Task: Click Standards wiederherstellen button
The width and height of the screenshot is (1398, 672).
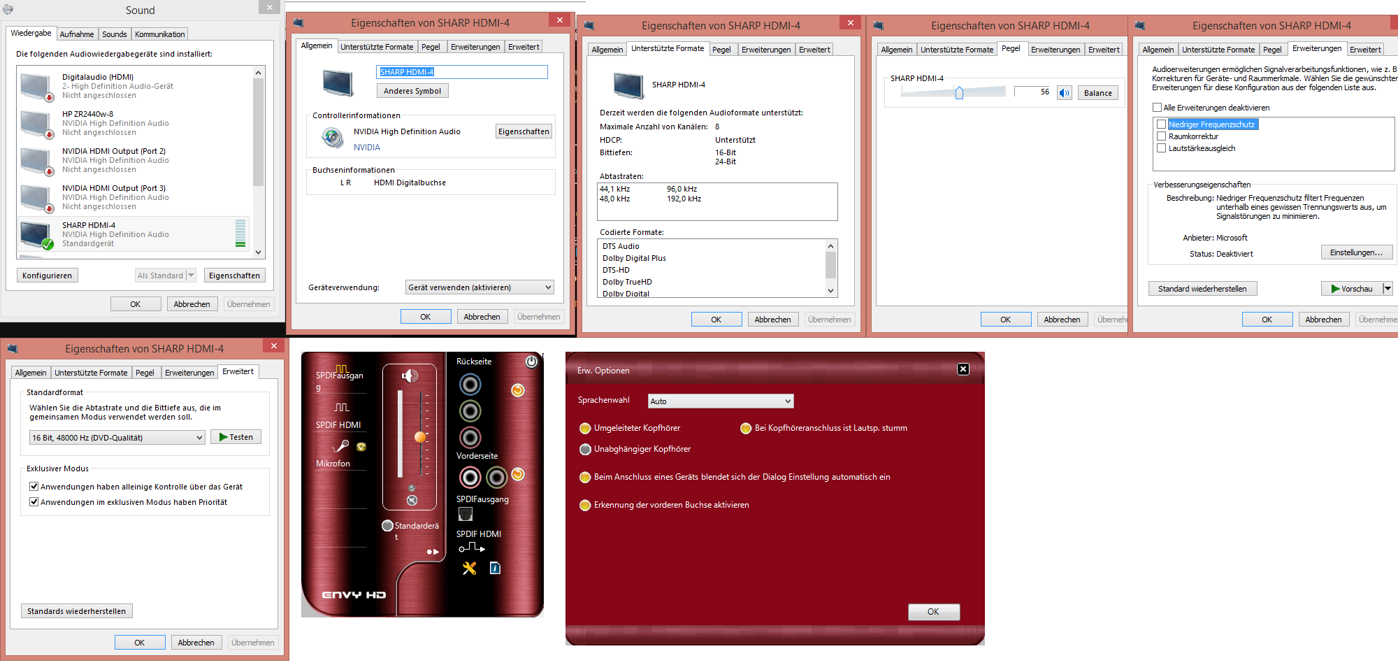Action: click(77, 611)
